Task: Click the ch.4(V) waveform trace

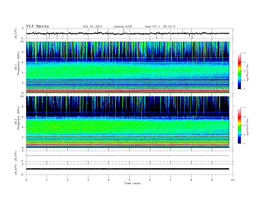Action: click(127, 169)
